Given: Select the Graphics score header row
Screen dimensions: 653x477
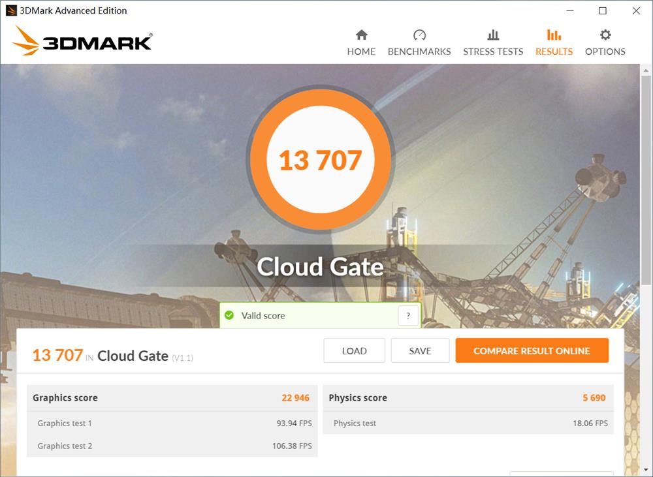Looking at the screenshot, I should point(172,398).
